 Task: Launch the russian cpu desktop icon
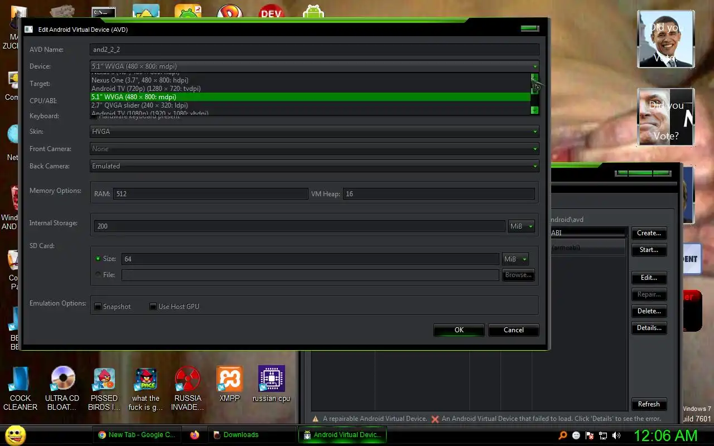click(x=272, y=384)
